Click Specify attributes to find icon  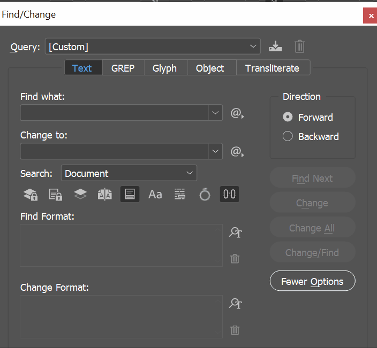(x=235, y=232)
